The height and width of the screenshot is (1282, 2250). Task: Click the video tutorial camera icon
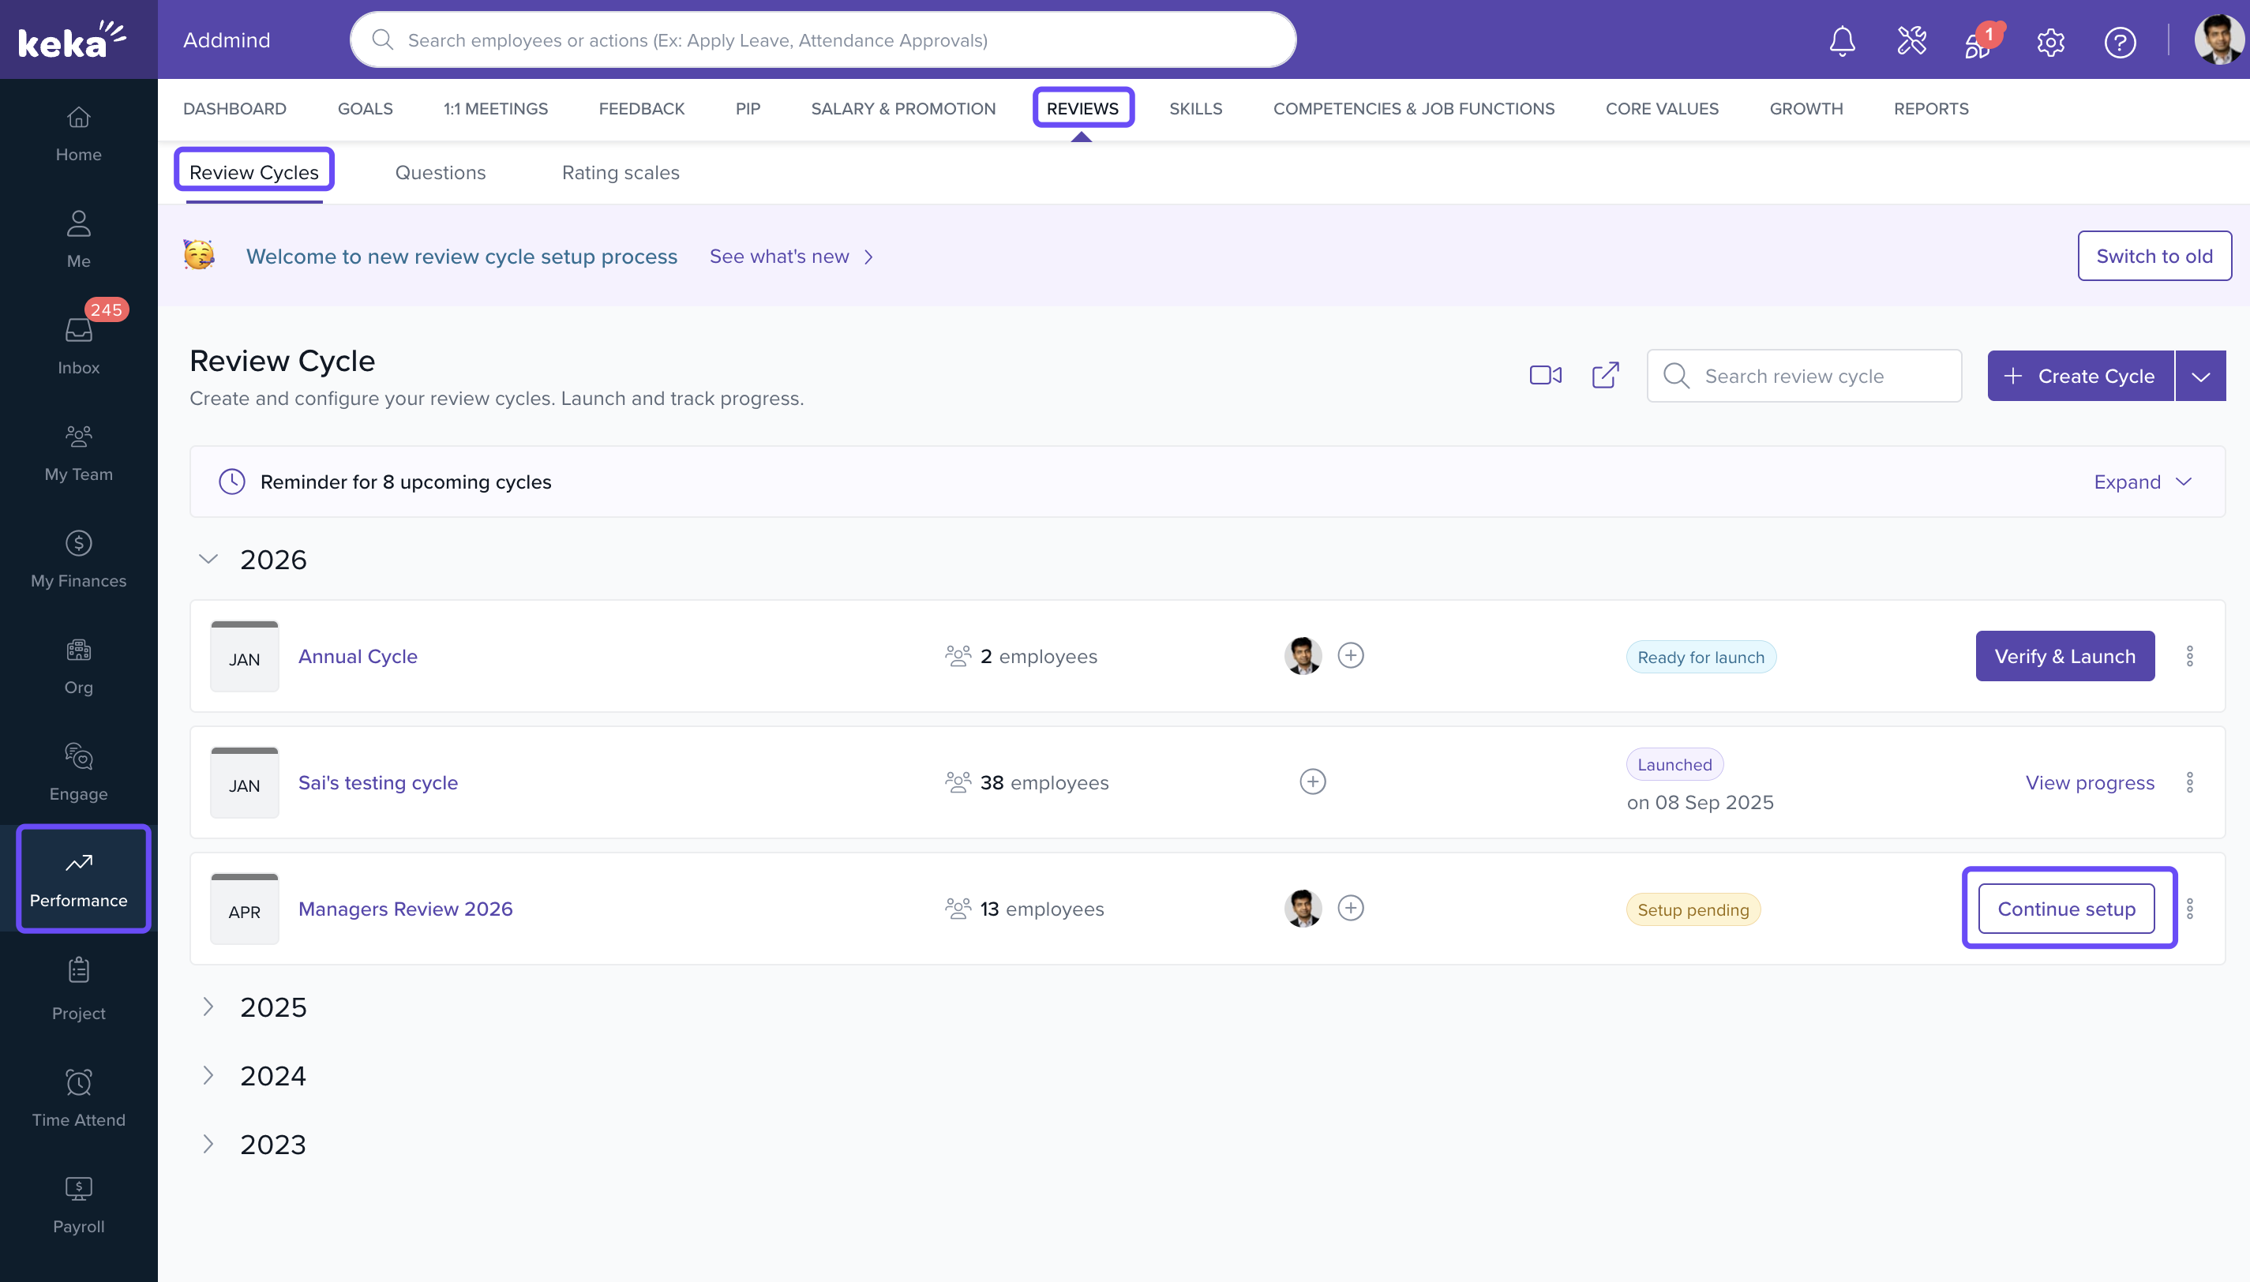(1545, 376)
